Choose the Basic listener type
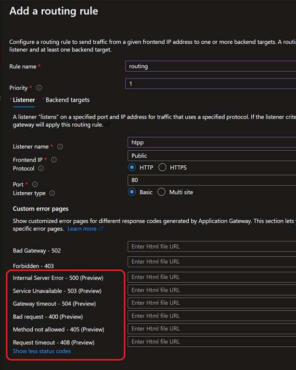The height and width of the screenshot is (370, 296). pyautogui.click(x=132, y=192)
